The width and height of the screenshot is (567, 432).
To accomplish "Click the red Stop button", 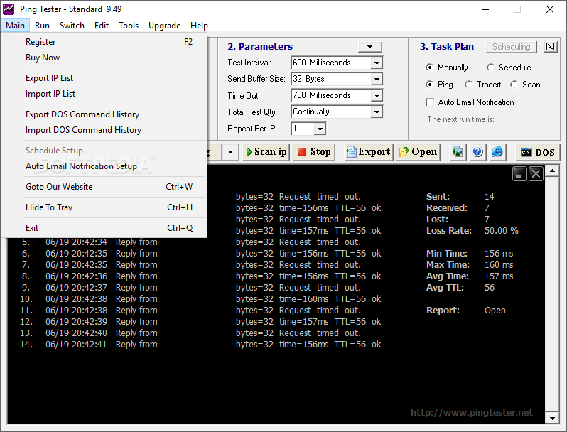I will [x=314, y=152].
